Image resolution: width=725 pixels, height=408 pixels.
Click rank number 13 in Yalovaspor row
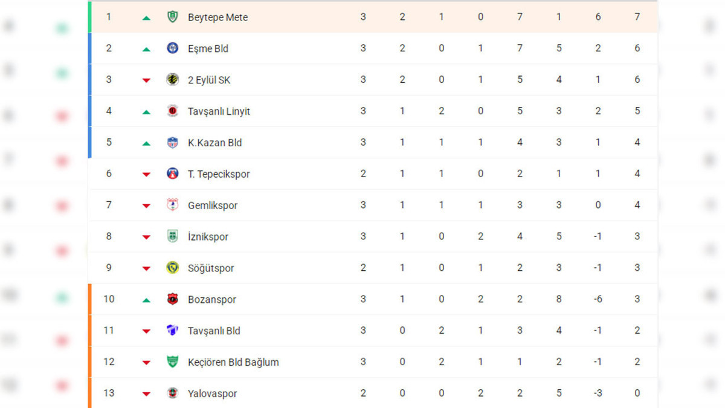(x=109, y=393)
